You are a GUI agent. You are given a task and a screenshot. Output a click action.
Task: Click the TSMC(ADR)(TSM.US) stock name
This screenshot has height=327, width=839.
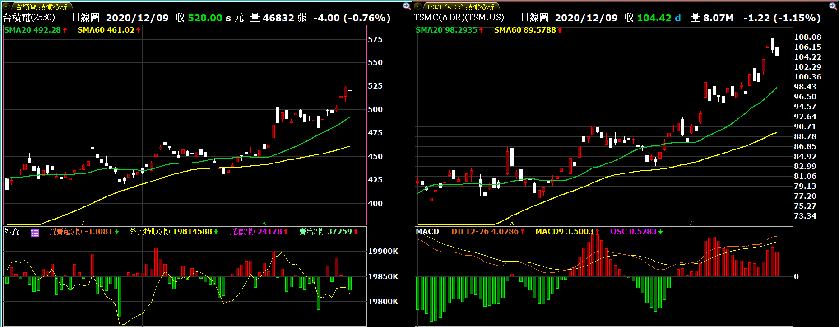459,18
